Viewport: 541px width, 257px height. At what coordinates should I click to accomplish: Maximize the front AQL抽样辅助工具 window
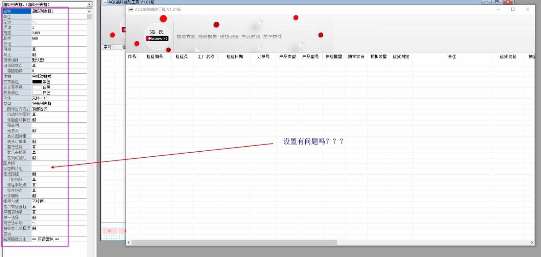pos(513,9)
